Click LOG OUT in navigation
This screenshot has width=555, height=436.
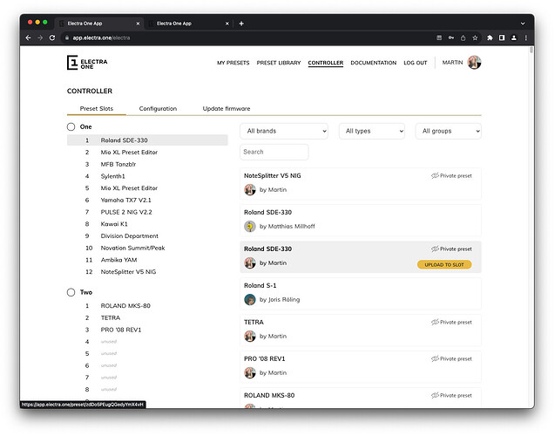pyautogui.click(x=416, y=63)
